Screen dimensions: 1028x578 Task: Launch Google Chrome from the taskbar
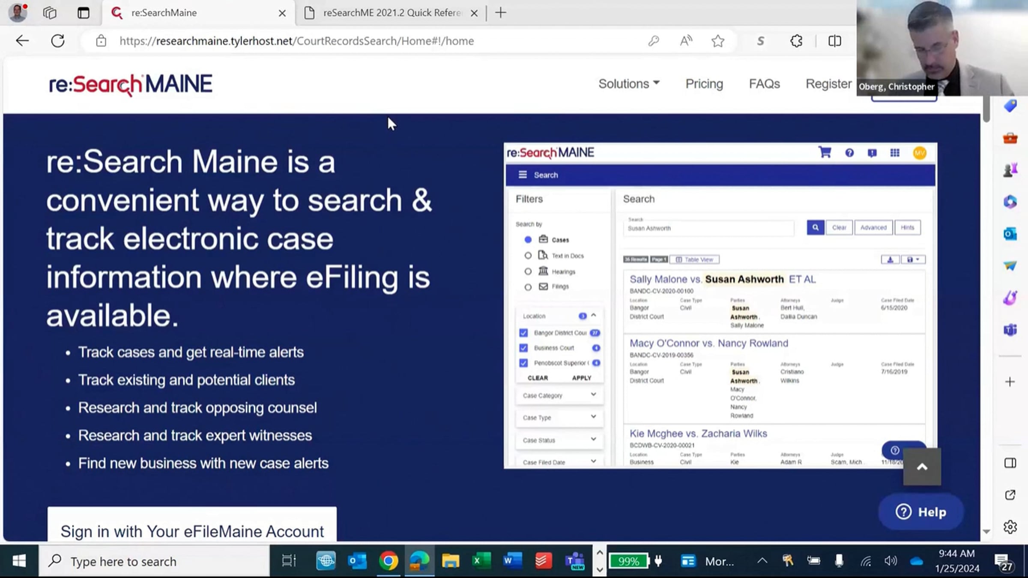pos(388,561)
